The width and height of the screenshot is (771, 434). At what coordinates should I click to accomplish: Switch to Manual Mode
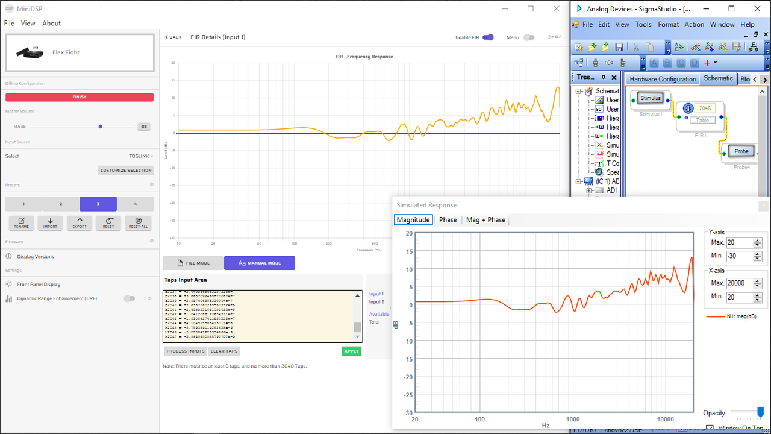[x=260, y=263]
